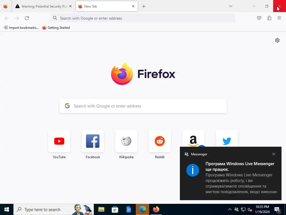Open the network tray icon
This screenshot has height=215, width=286.
tap(243, 209)
